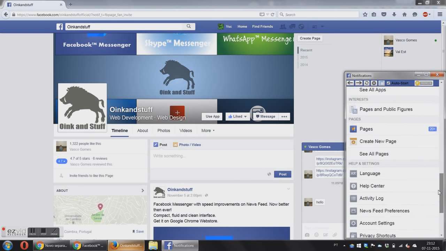Click the Message button on page cover
Screen dimensions: 446x251
(x=266, y=116)
